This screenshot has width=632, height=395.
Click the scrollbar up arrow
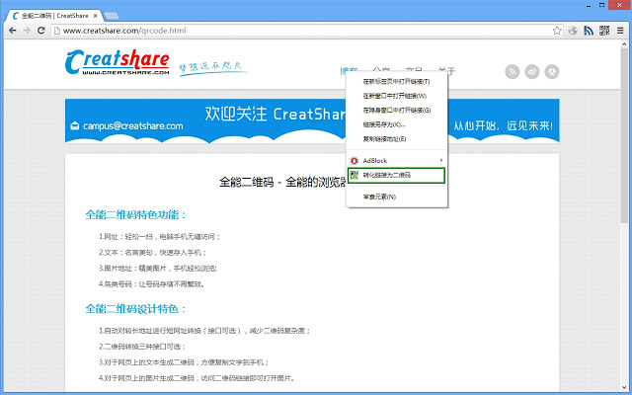pos(624,43)
